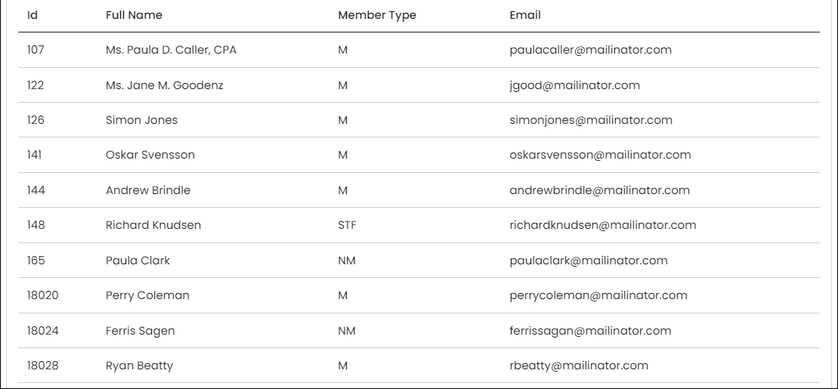
Task: Click the Member Type column header
Action: [377, 16]
